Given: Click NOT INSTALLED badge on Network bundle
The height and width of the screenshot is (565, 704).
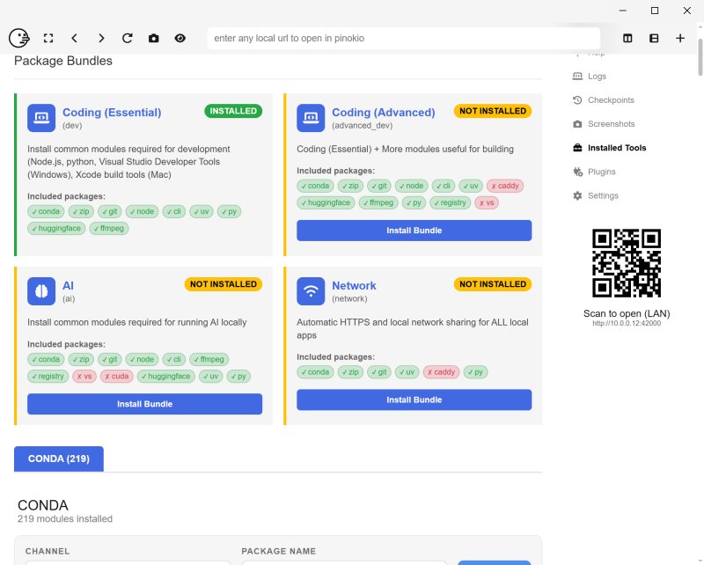Looking at the screenshot, I should (493, 284).
